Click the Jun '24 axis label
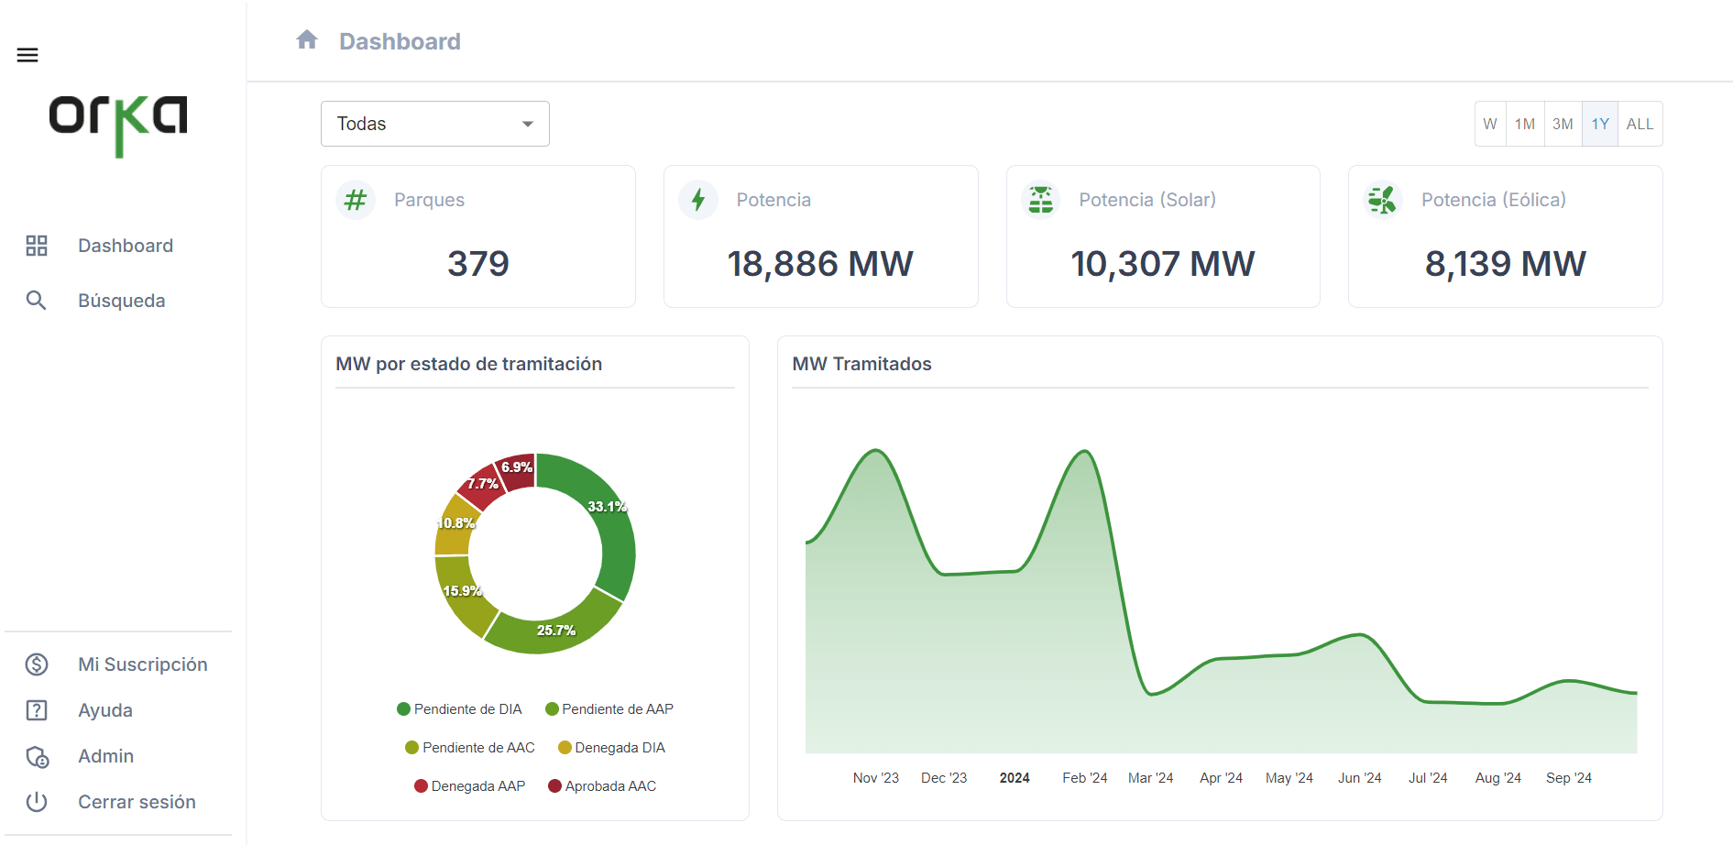The height and width of the screenshot is (845, 1733). point(1360,778)
